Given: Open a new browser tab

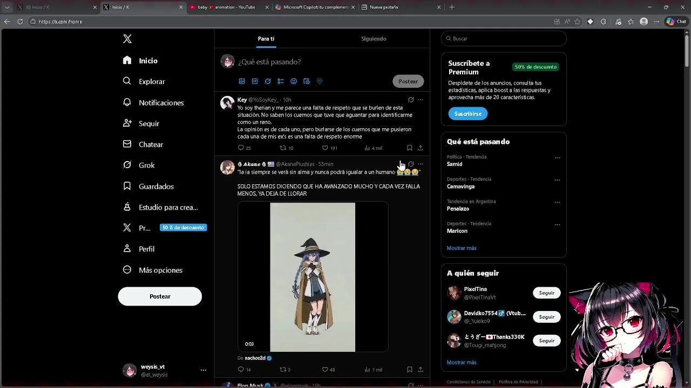Looking at the screenshot, I should (452, 7).
